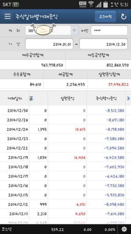Expand the account number dropdown arrow
The height and width of the screenshot is (234, 131).
[x=75, y=30]
